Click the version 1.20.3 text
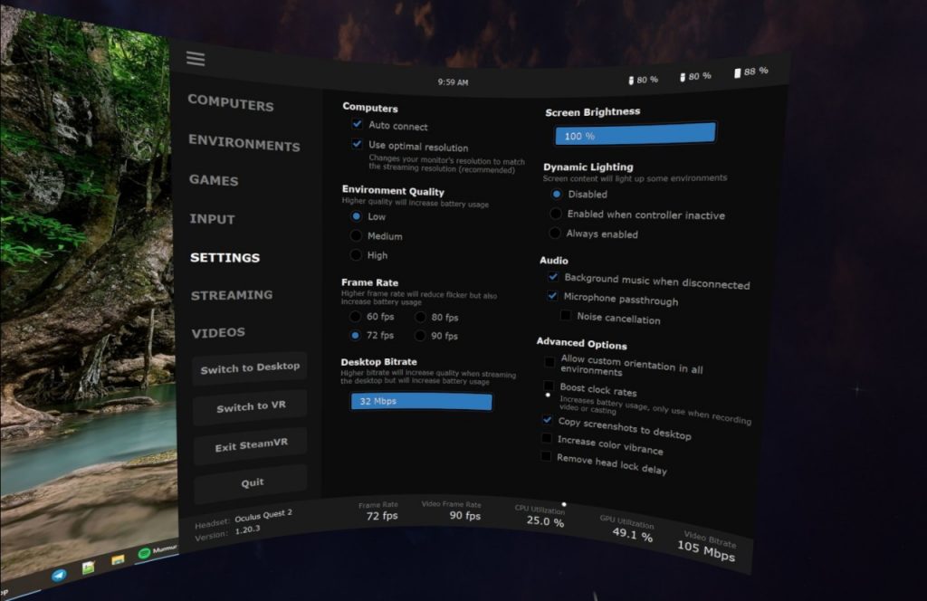 [x=247, y=529]
